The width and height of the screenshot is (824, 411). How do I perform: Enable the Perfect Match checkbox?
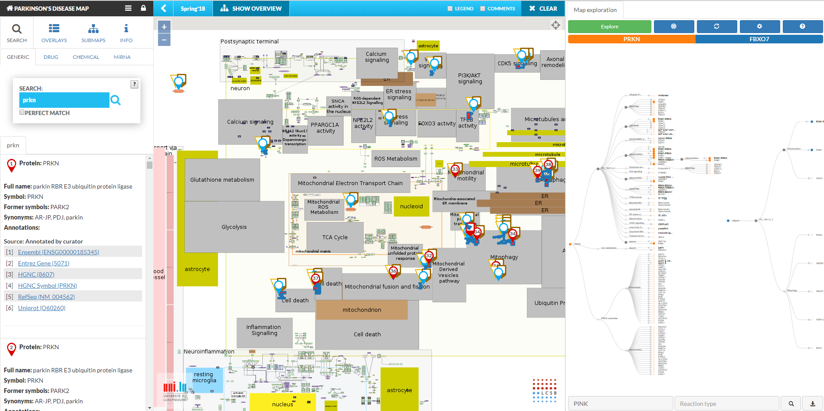click(22, 113)
